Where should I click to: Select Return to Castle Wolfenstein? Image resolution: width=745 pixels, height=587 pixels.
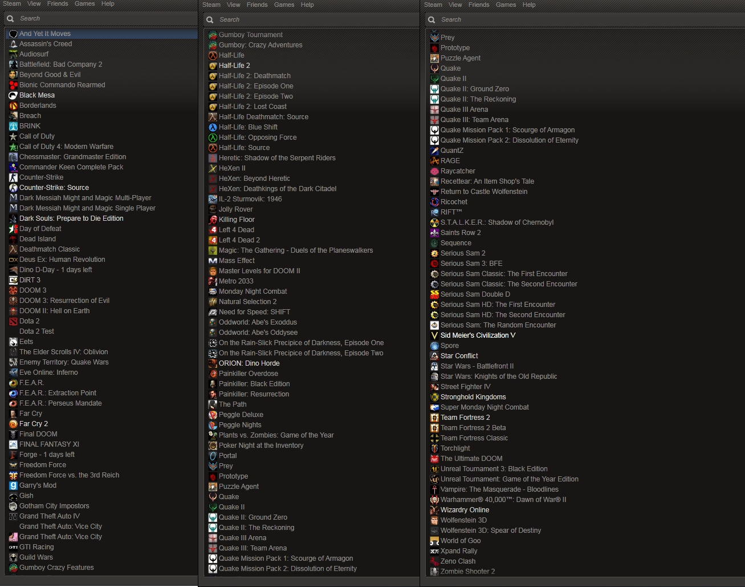pyautogui.click(x=484, y=192)
